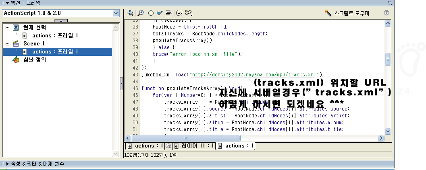Image resolution: width=426 pixels, height=170 pixels.
Task: Select the 심볼 정의 tree item
Action: pos(34,59)
